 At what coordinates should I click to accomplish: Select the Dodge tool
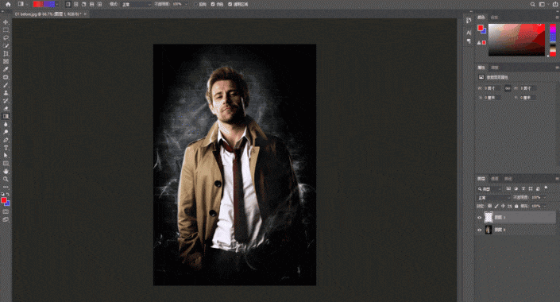(x=6, y=132)
